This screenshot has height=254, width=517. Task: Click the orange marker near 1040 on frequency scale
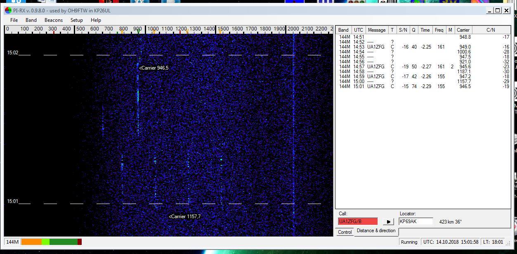point(154,32)
